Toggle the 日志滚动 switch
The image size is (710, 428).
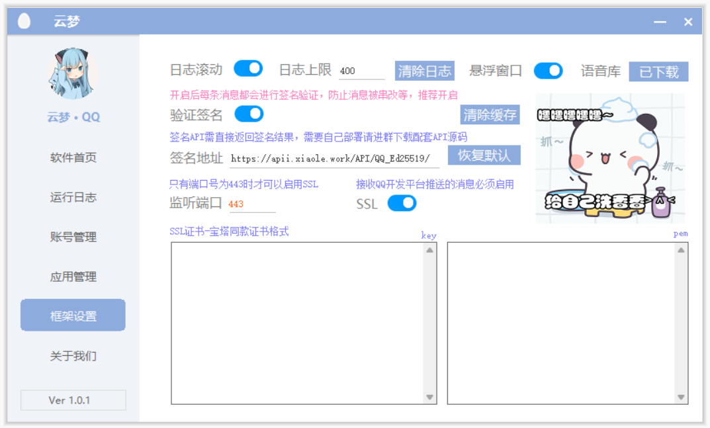pos(248,69)
